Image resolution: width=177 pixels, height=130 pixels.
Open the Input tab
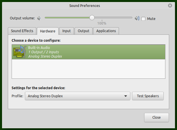(x=66, y=31)
